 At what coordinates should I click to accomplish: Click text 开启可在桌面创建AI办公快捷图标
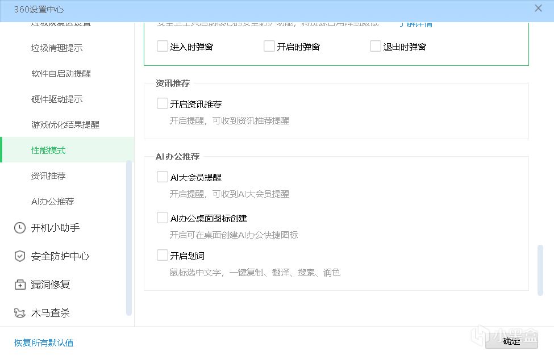pos(234,235)
